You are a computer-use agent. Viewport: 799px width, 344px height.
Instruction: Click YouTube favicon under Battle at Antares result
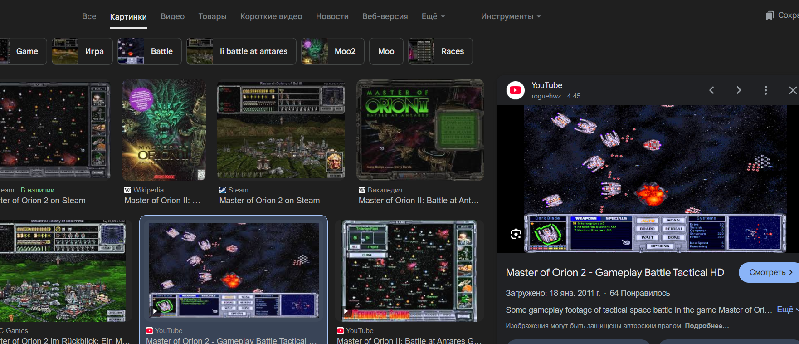(x=340, y=331)
